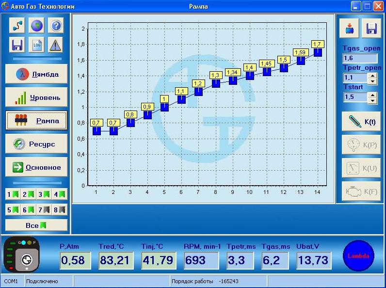Click the blue point at injector 14 on graph
The height and width of the screenshot is (288, 386).
tap(318, 52)
